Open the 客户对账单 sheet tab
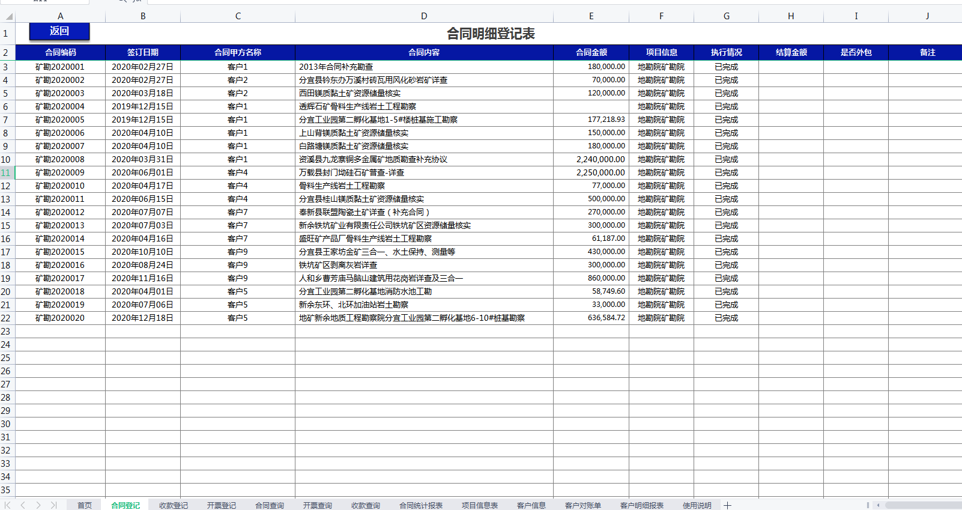The width and height of the screenshot is (962, 510). click(x=583, y=505)
